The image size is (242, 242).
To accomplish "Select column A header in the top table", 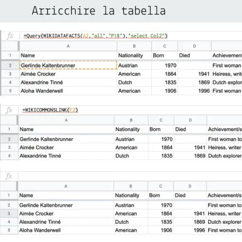I will (x=68, y=46).
